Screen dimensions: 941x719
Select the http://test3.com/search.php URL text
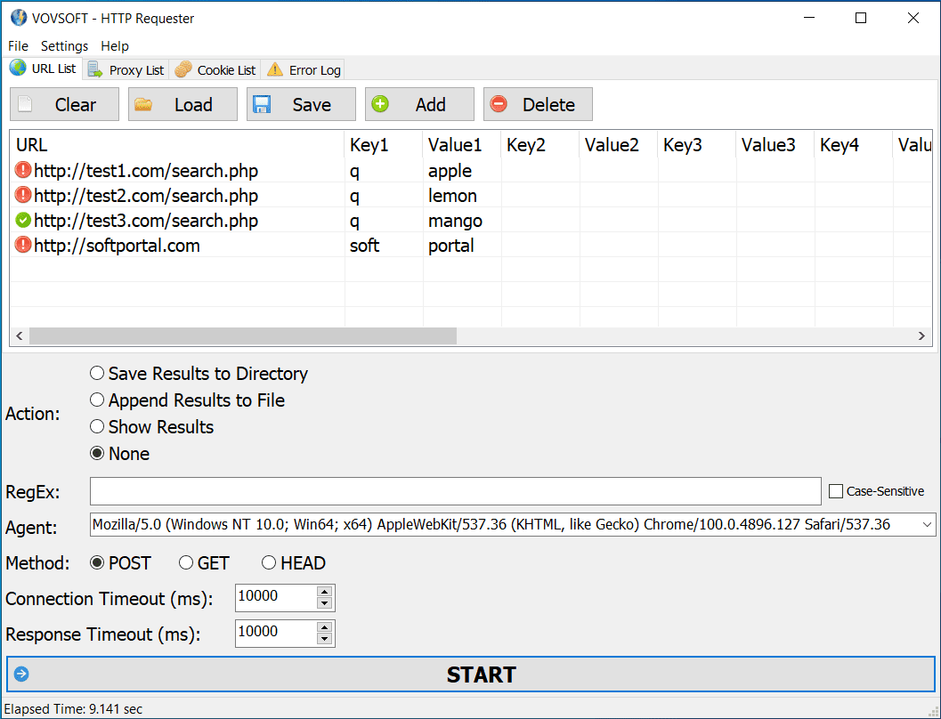(146, 221)
